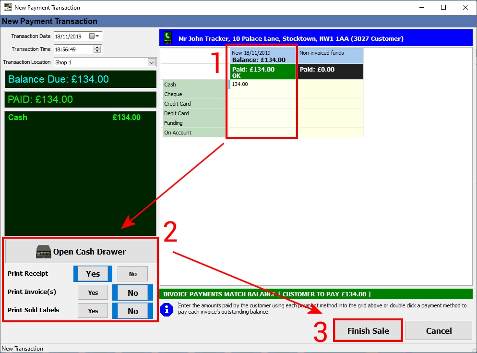Cancel the payment transaction
Screen dimensions: 477x353
[x=439, y=331]
